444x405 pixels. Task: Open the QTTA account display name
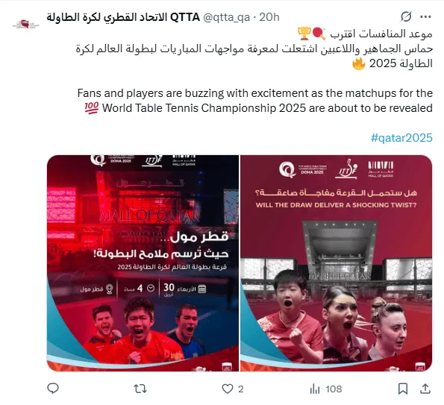[123, 17]
